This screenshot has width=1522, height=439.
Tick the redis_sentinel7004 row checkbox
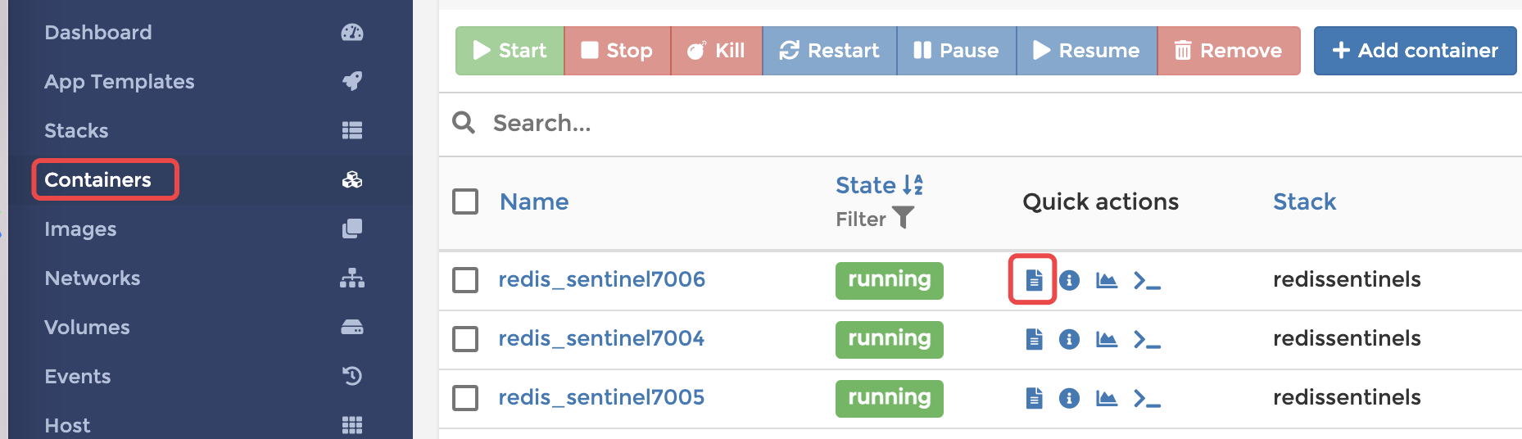[x=465, y=339]
